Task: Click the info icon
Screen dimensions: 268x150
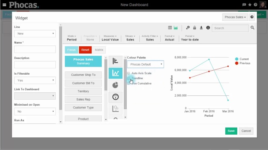Action: pyautogui.click(x=208, y=28)
